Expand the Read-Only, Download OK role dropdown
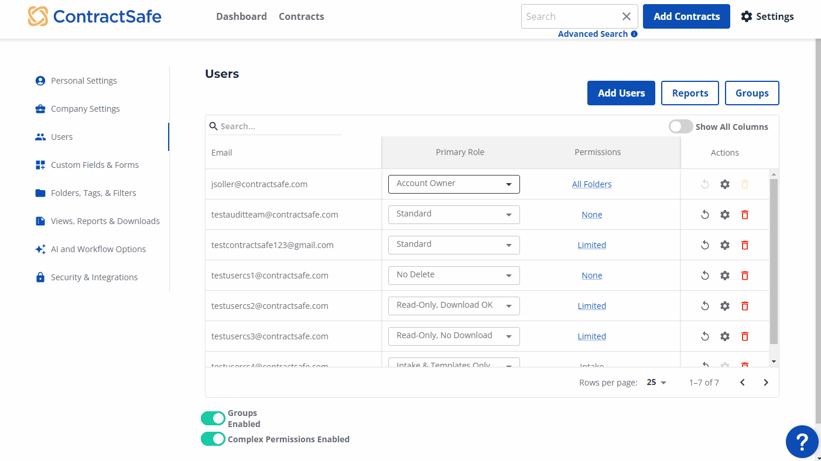821x461 pixels. pyautogui.click(x=454, y=305)
